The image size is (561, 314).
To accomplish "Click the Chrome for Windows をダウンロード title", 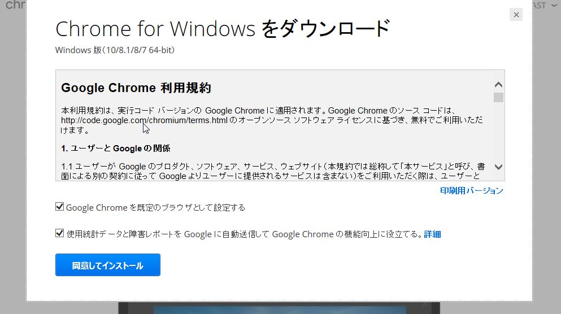I will point(223,29).
